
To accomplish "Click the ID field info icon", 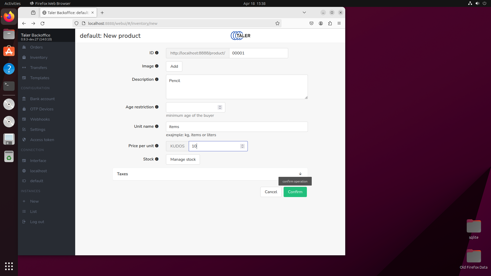I will 157,53.
